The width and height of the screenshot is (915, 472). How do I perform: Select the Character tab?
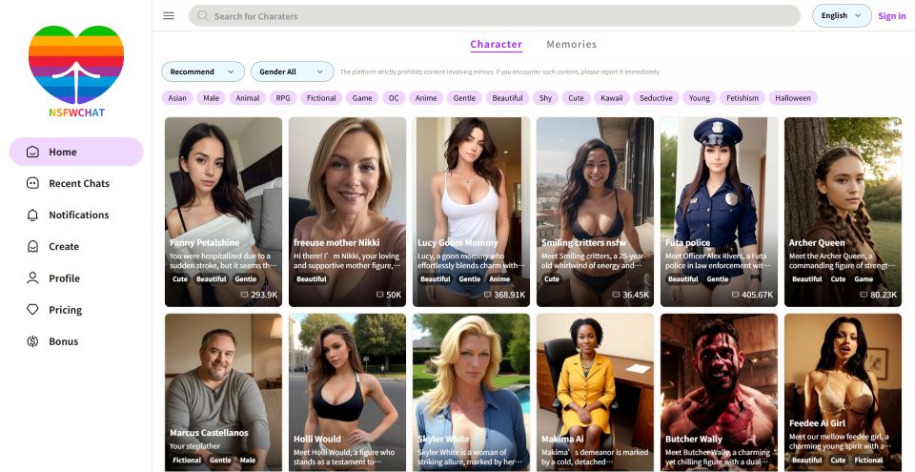click(496, 44)
